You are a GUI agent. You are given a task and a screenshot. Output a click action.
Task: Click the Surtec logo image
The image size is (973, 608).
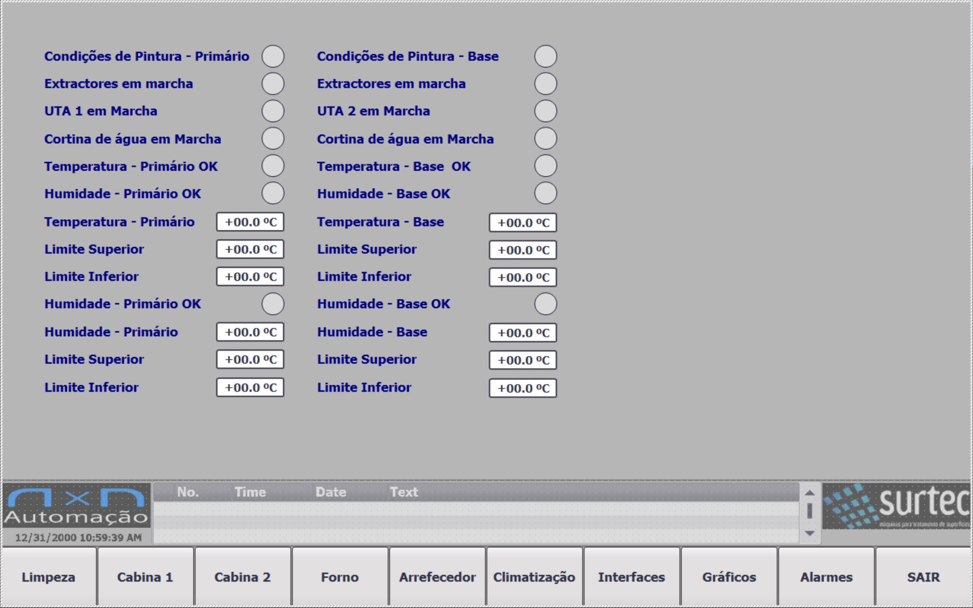pyautogui.click(x=896, y=506)
